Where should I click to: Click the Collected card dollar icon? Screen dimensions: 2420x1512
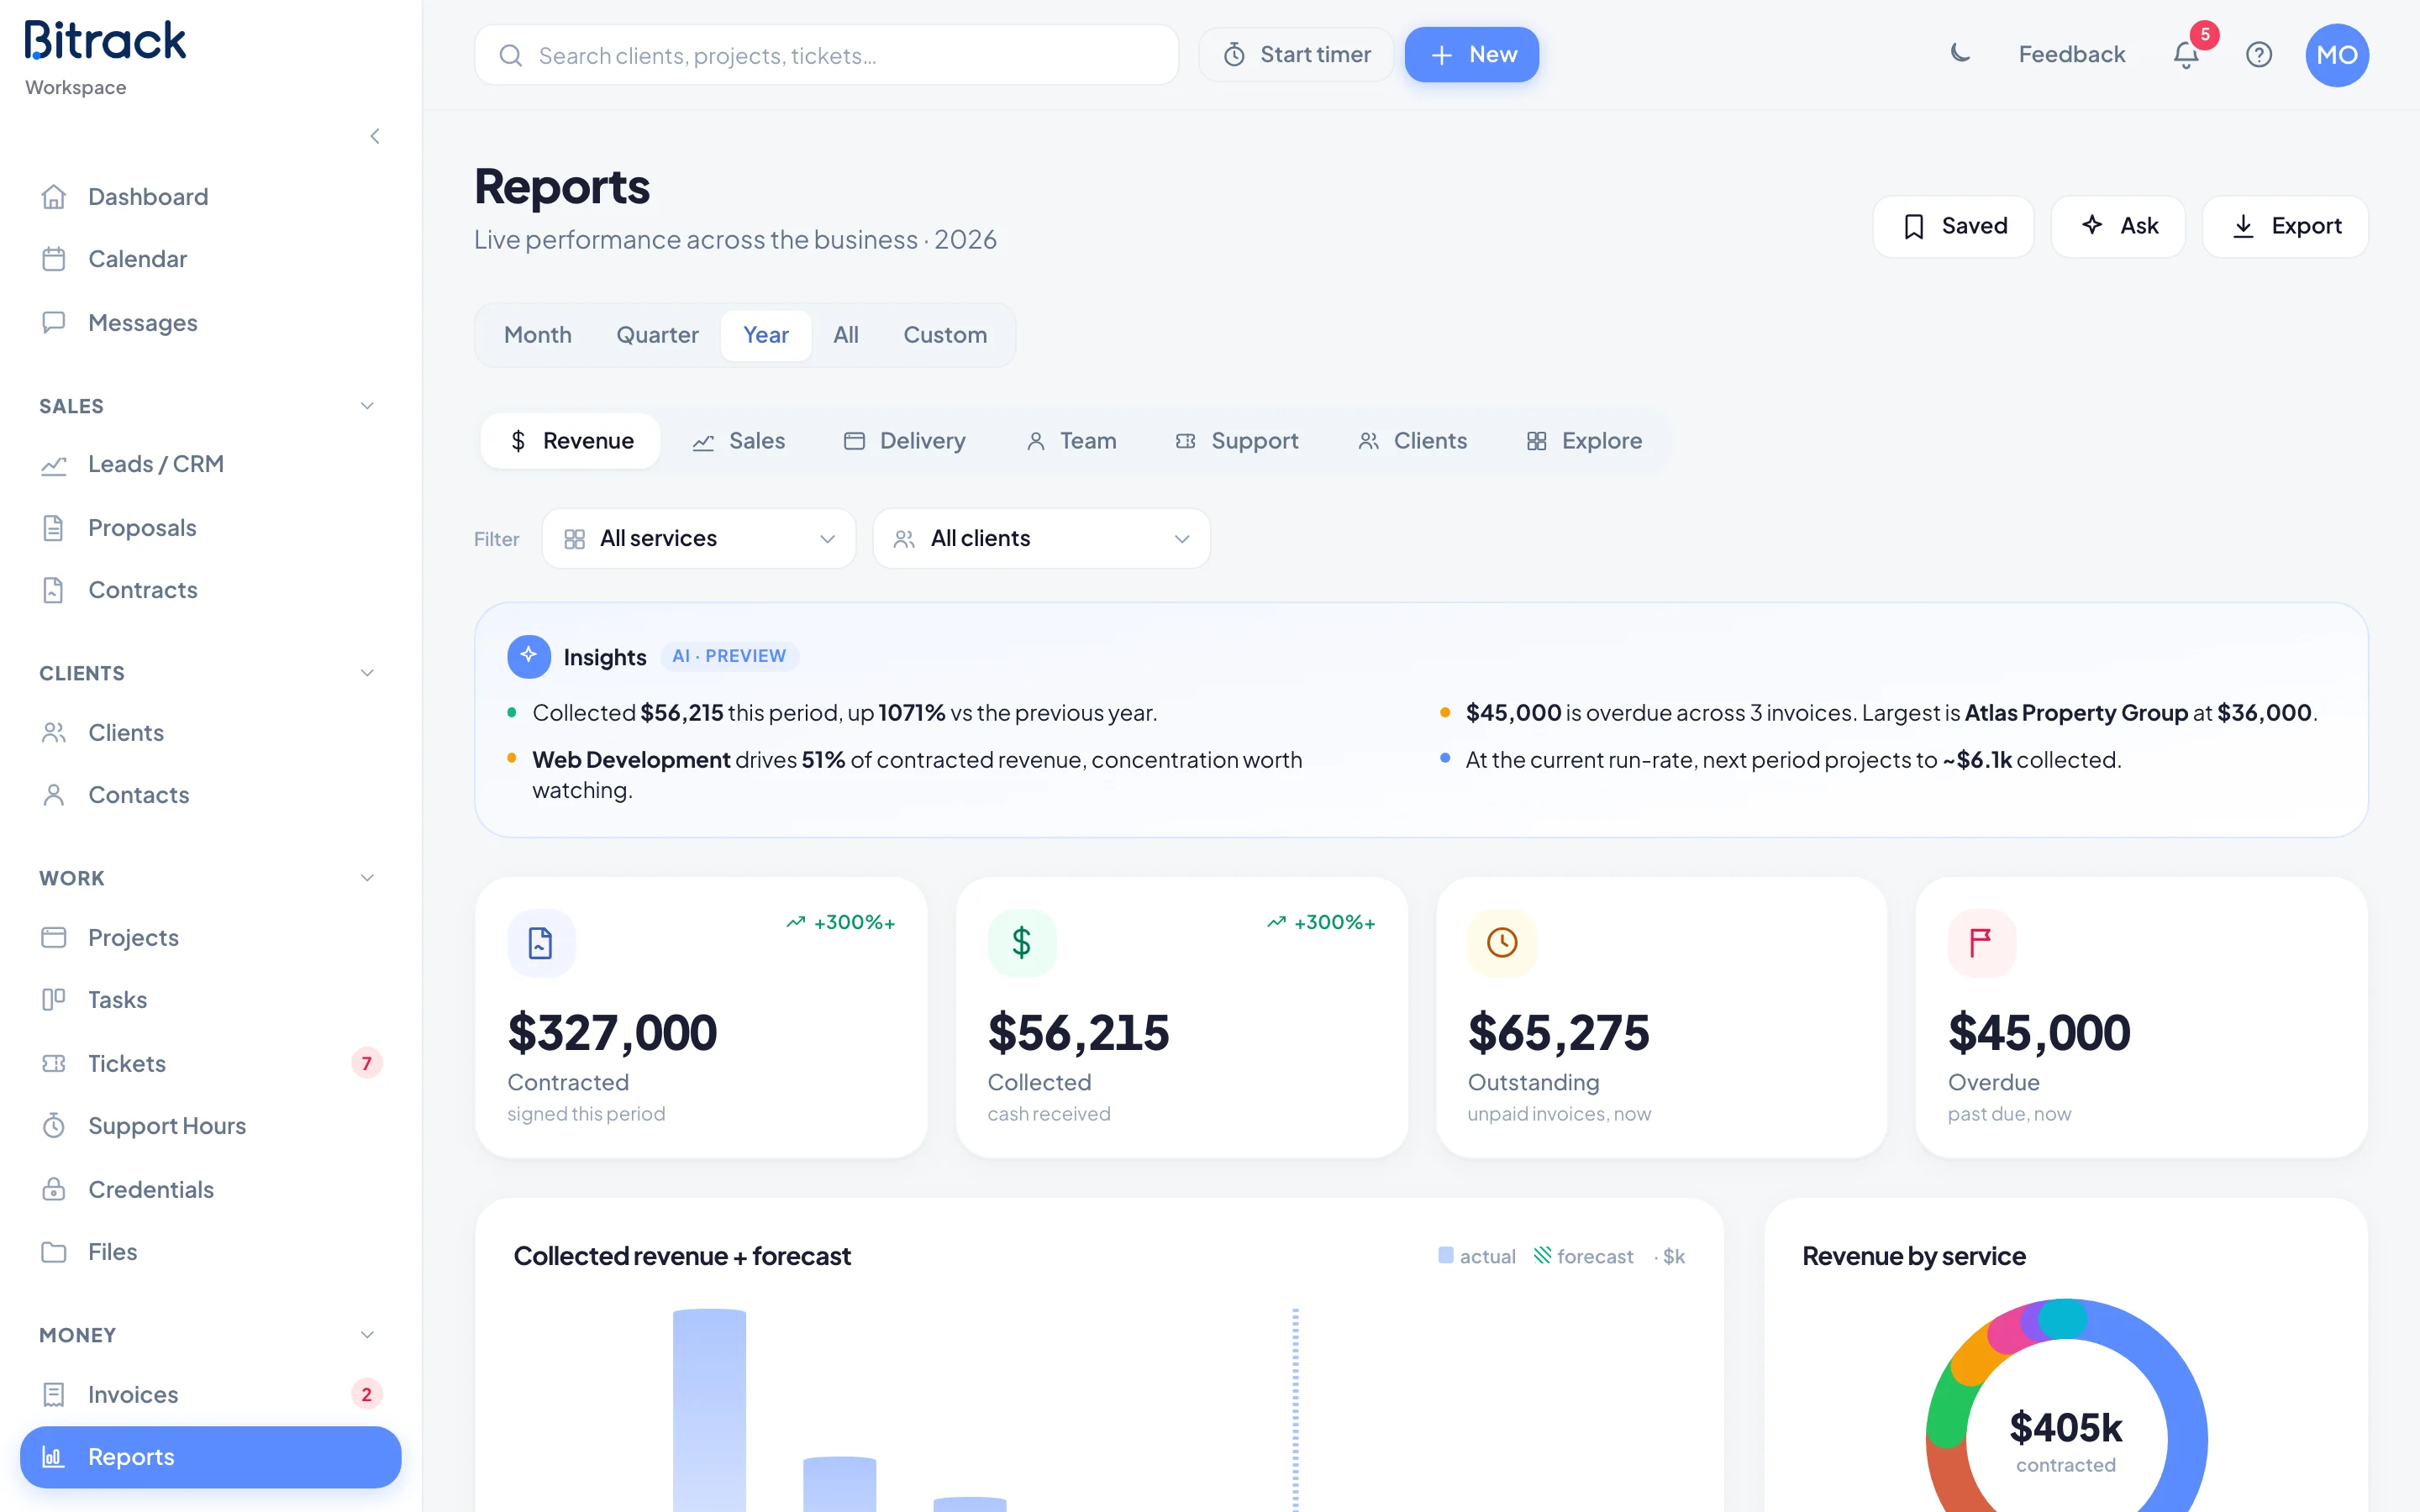point(1021,942)
